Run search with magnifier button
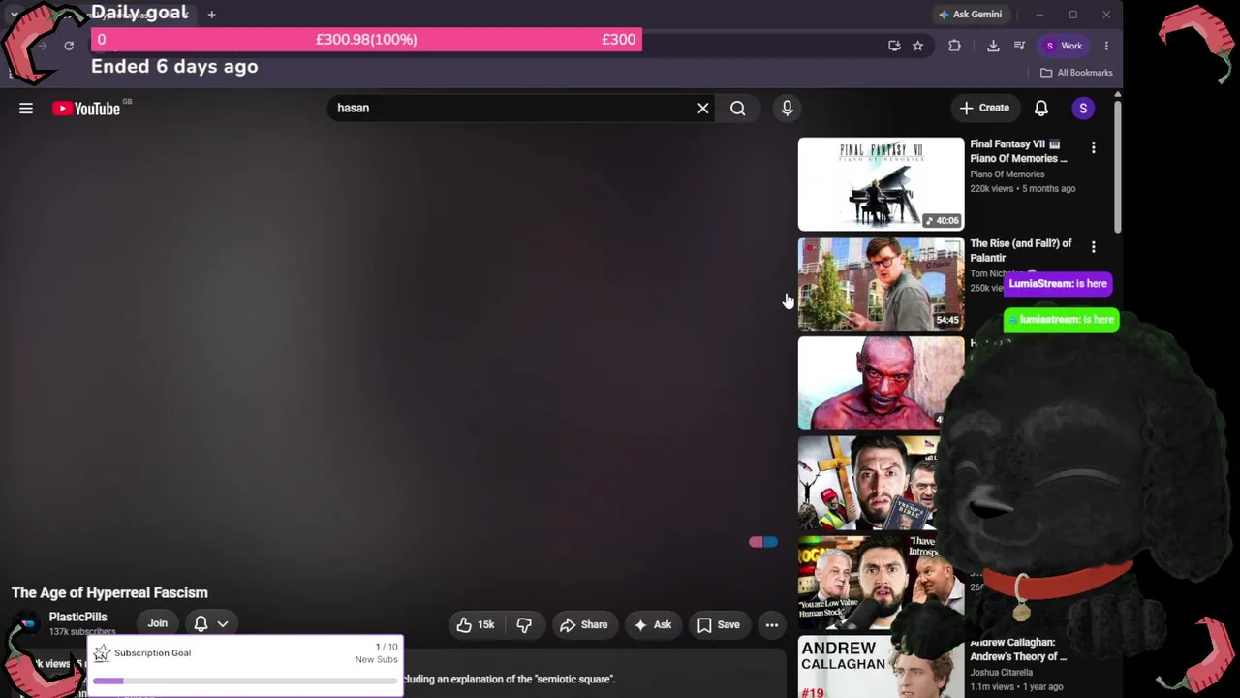The width and height of the screenshot is (1240, 698). (738, 109)
